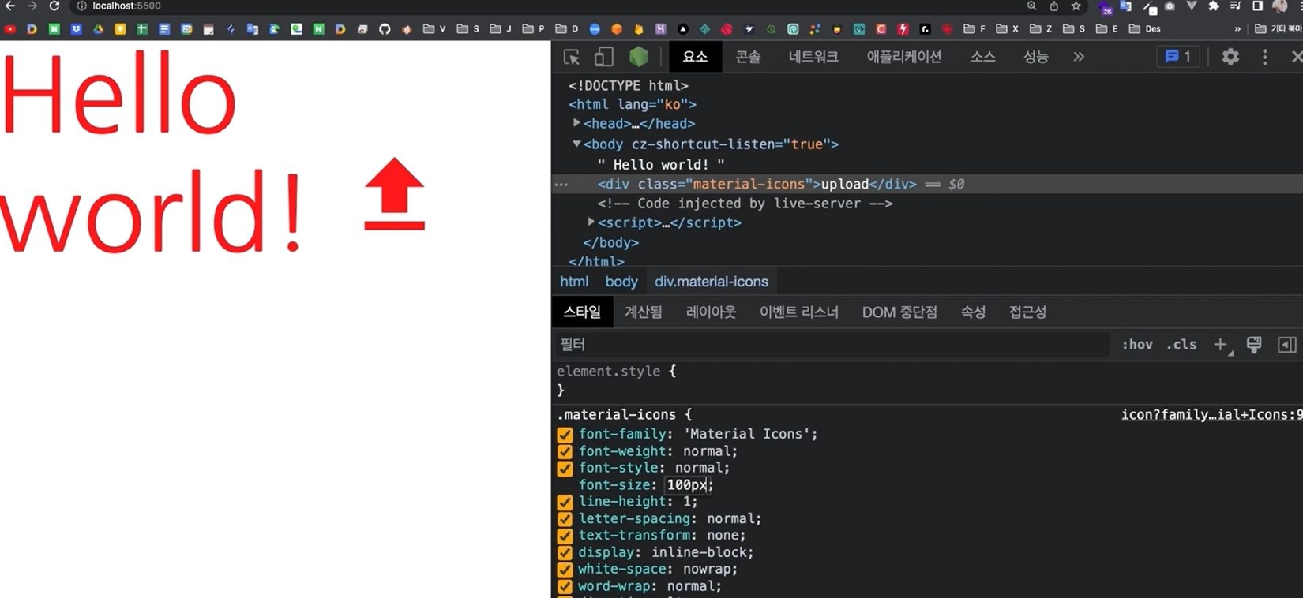Uncheck the font-family property checkbox
Screen dimensions: 1303x598
click(565, 435)
